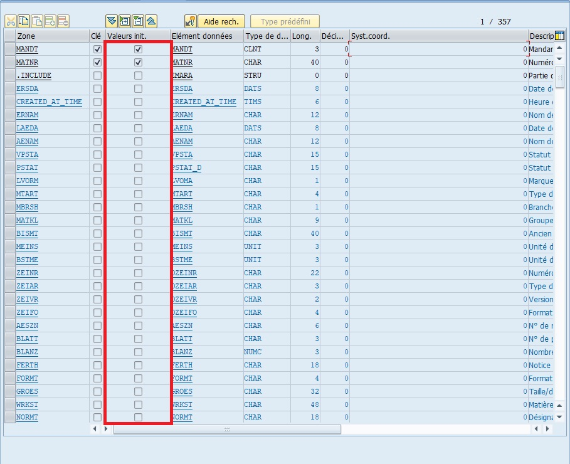This screenshot has width=570, height=464.
Task: Toggle Valeurs init. checkbox for MATNR row
Action: [138, 62]
